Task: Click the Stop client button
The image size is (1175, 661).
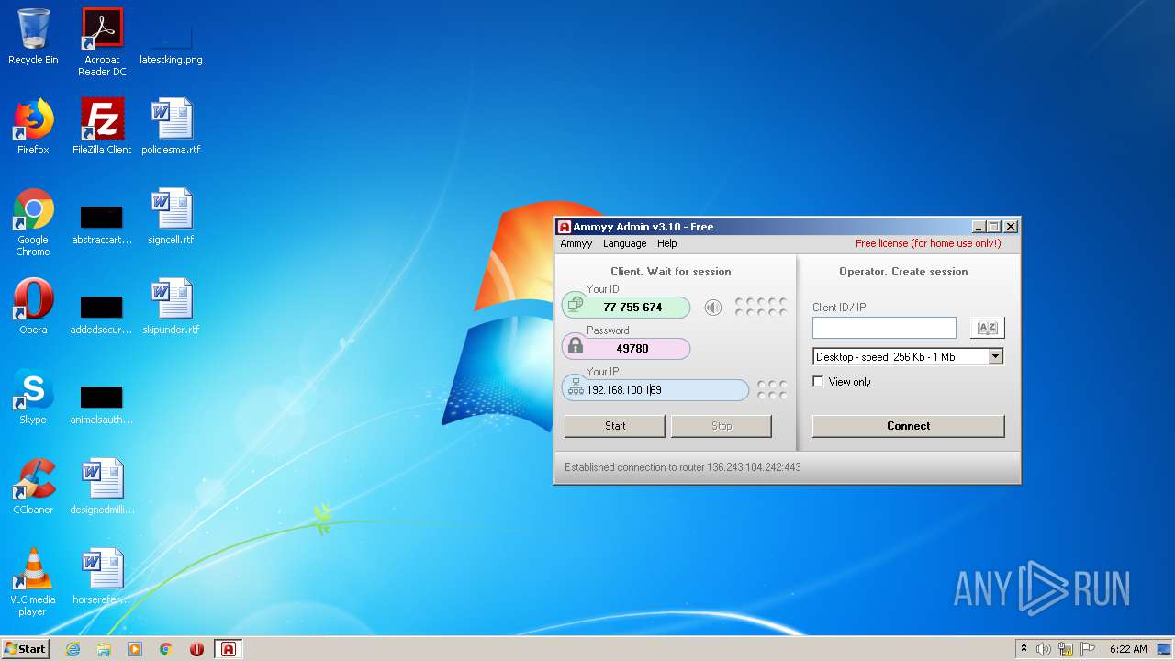Action: pos(722,426)
